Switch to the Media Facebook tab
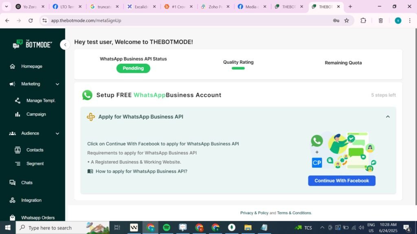The height and width of the screenshot is (234, 417). click(x=252, y=6)
